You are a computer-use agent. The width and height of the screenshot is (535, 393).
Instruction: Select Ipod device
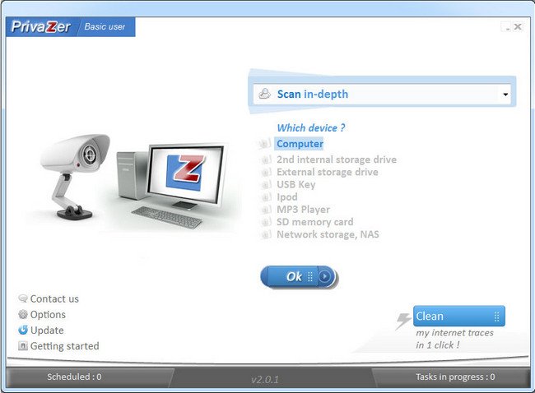[287, 197]
